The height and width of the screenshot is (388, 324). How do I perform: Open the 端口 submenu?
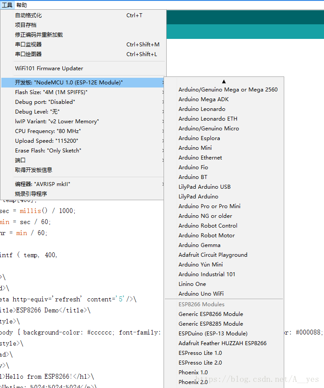83,160
